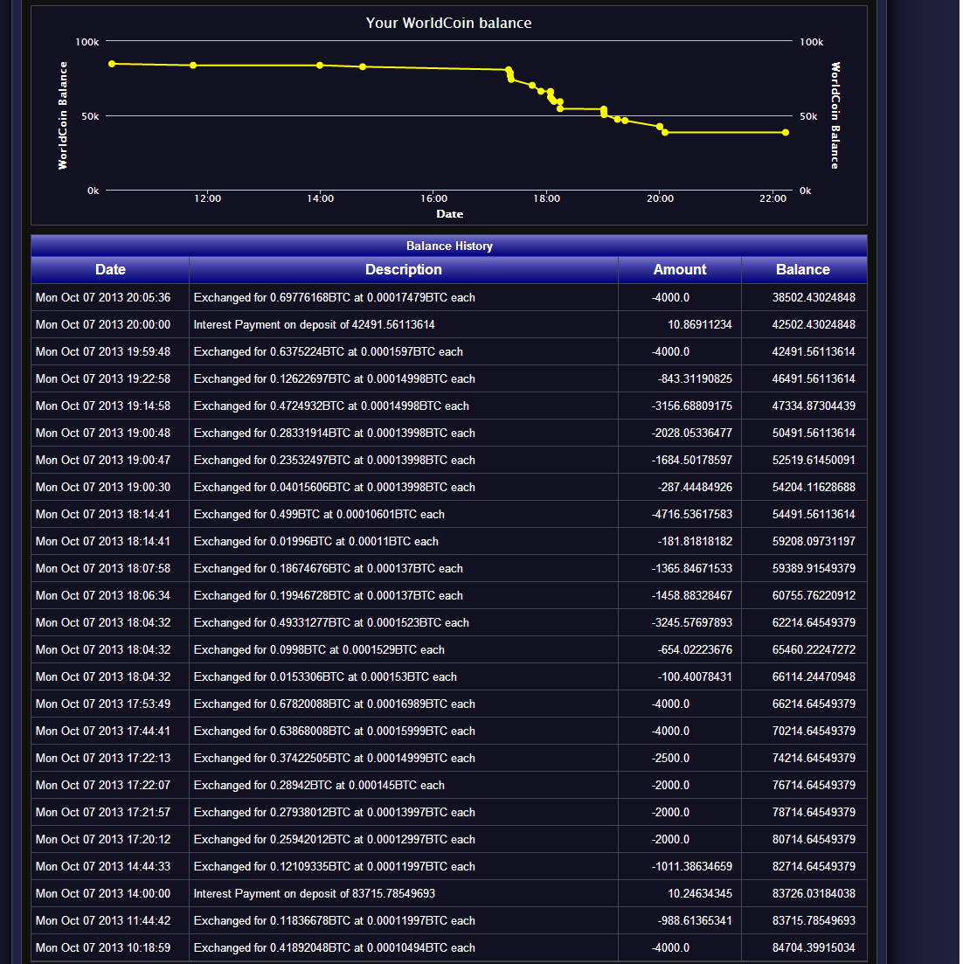Click the 'Your WorldCoin balance' chart title
The height and width of the screenshot is (964, 963).
click(448, 24)
